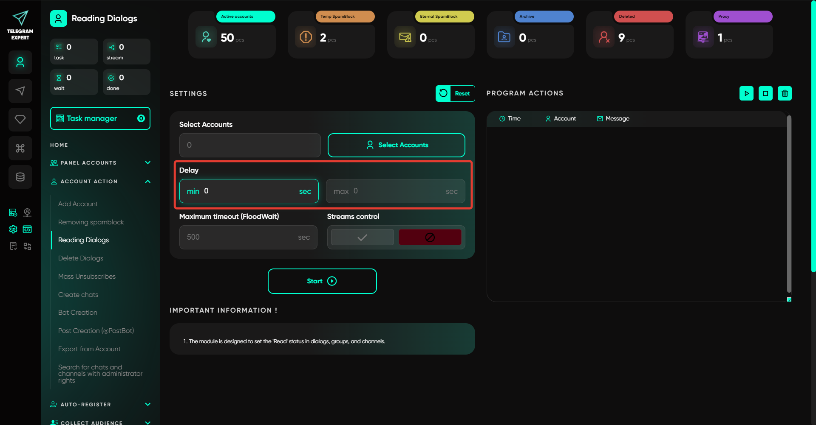Viewport: 816px width, 425px height.
Task: Disable streams control with red prohibit toggle
Action: point(430,237)
